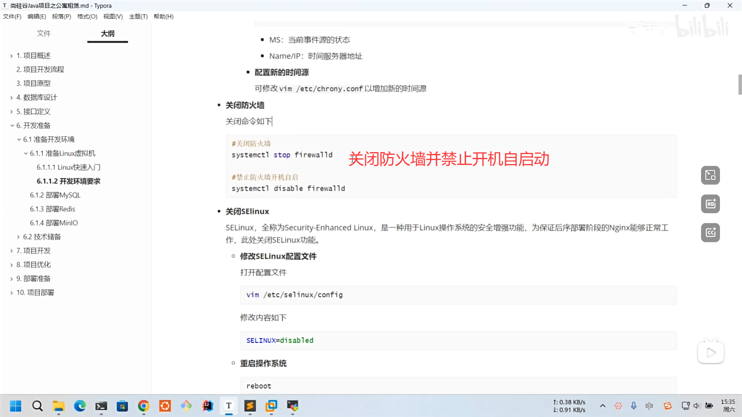The width and height of the screenshot is (742, 417).
Task: Click the microphone icon in system tray
Action: pyautogui.click(x=633, y=406)
